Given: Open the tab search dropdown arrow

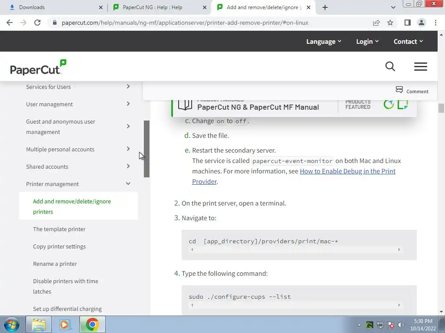Looking at the screenshot, I should [393, 7].
